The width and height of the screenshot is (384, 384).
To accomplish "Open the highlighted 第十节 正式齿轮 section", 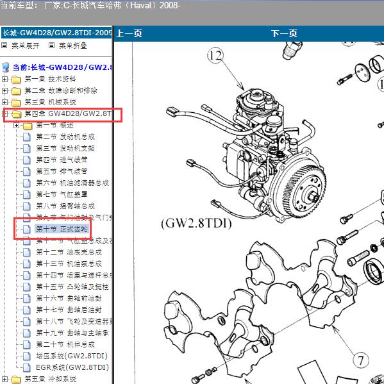I will pos(62,229).
